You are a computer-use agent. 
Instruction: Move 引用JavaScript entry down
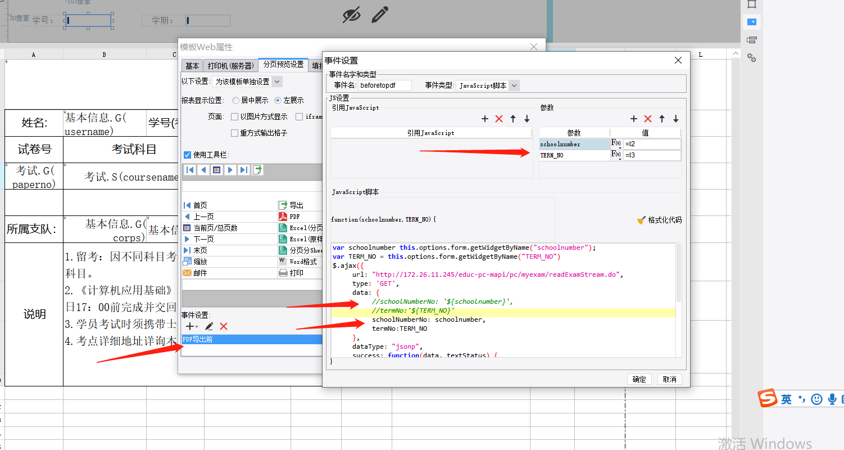point(527,119)
